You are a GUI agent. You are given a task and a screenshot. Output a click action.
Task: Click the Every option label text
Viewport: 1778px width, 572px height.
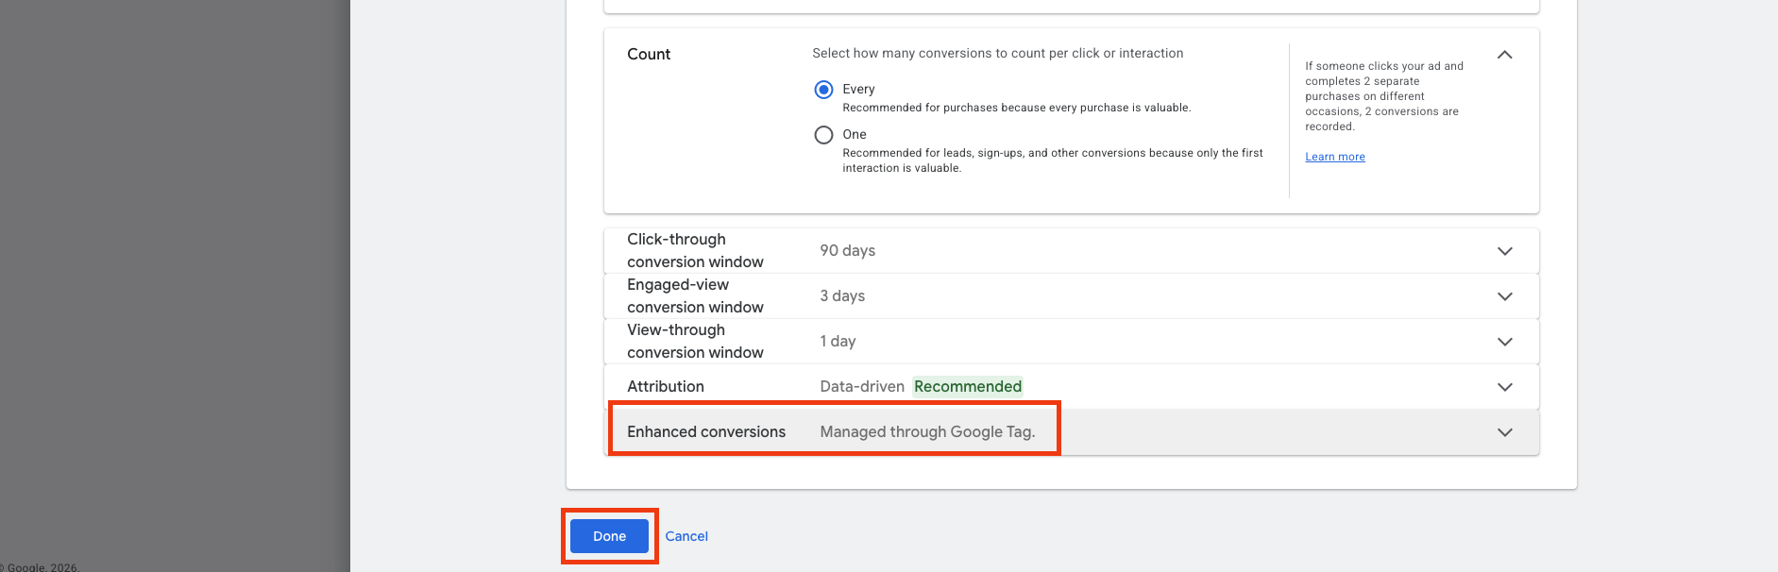click(x=858, y=90)
